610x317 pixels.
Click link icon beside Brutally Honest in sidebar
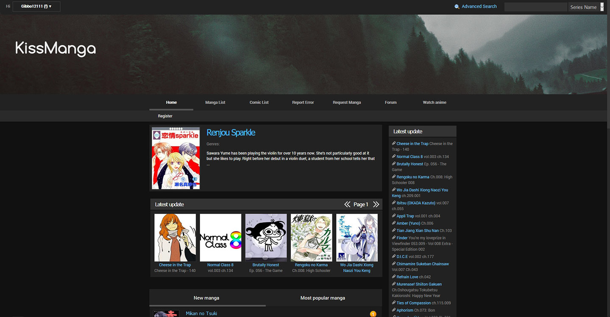click(394, 164)
